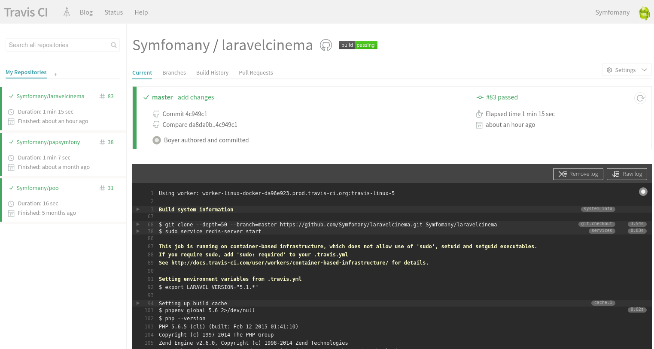Click the gear icon in Settings
654x349 pixels.
point(609,70)
